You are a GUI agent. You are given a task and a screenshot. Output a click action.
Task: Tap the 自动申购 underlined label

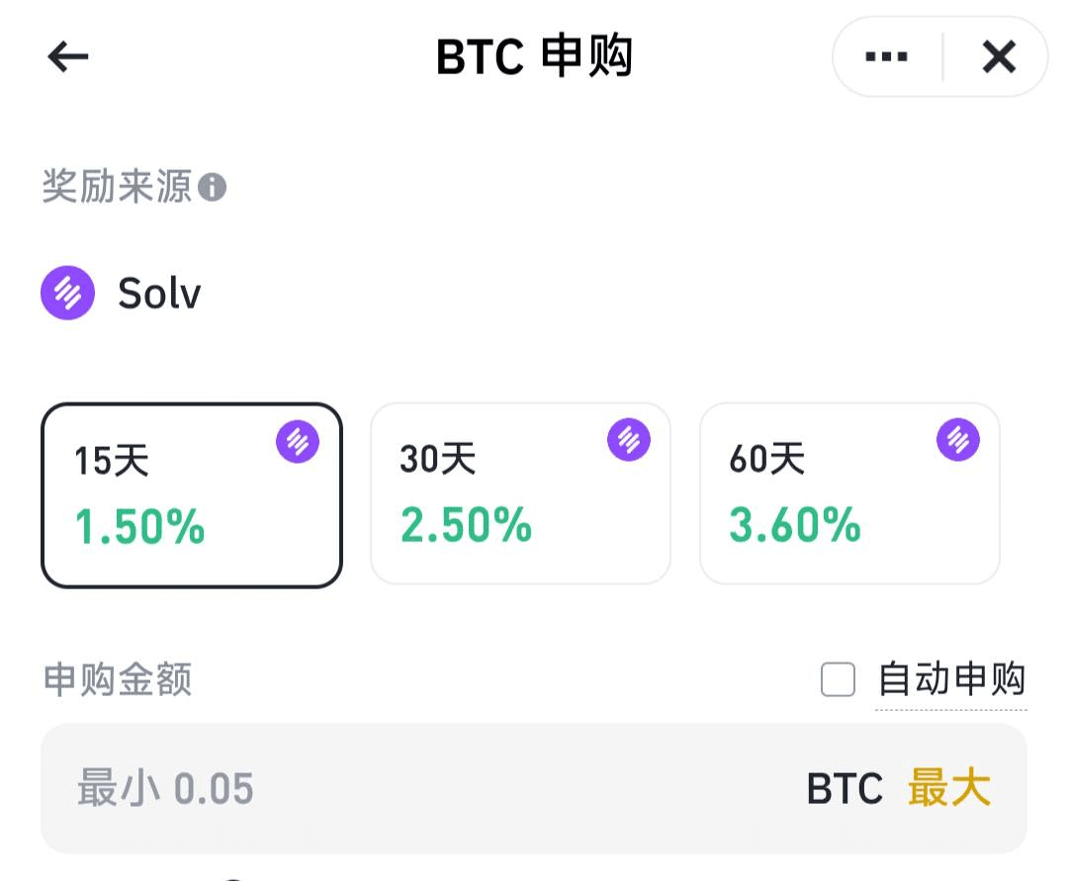[x=951, y=679]
